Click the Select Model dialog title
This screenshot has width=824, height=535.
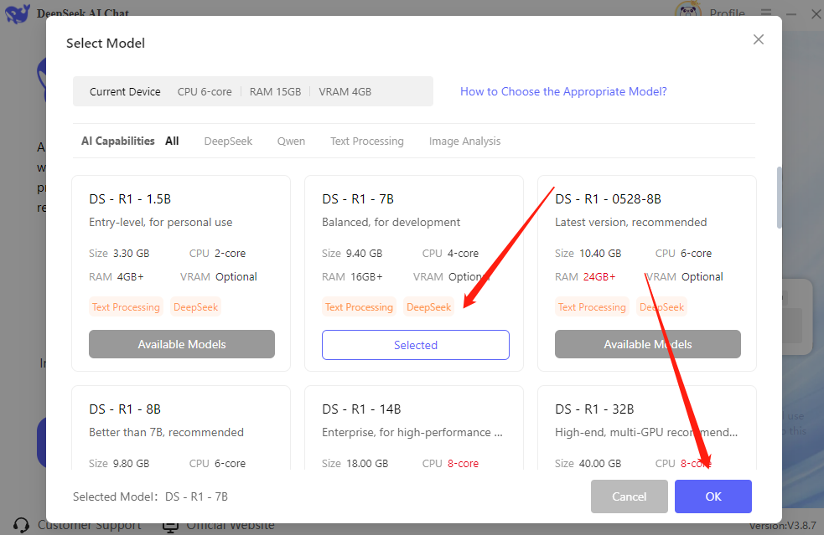[x=106, y=43]
